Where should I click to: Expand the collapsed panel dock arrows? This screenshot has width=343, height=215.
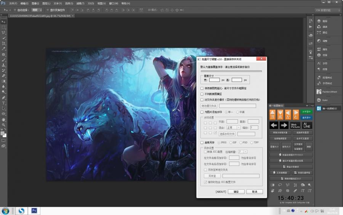pos(313,15)
